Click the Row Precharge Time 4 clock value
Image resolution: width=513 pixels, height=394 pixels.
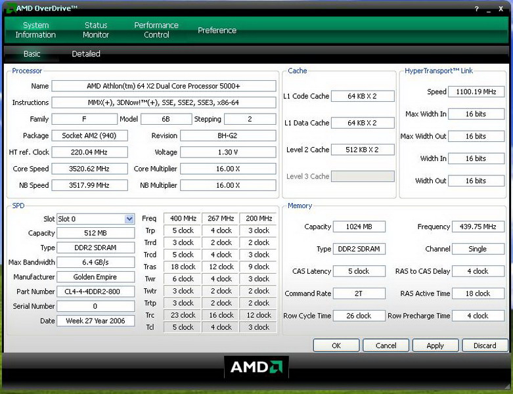478,315
